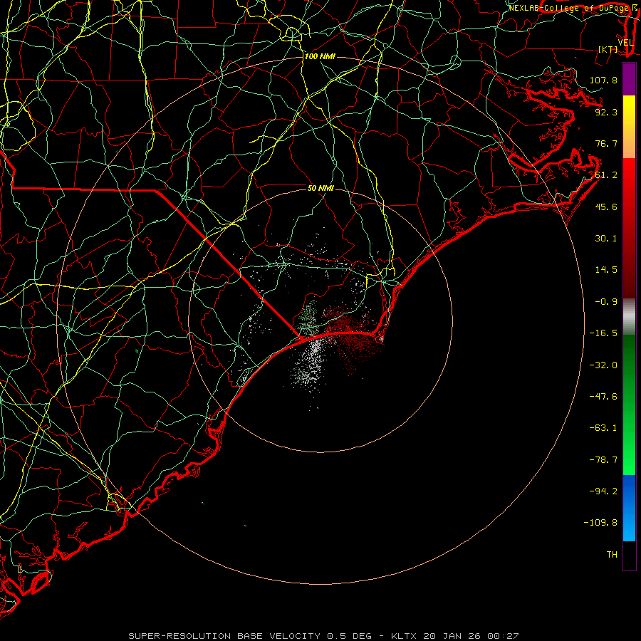Click the "[KT]" units label
Screen dimensions: 641x641
tap(608, 49)
